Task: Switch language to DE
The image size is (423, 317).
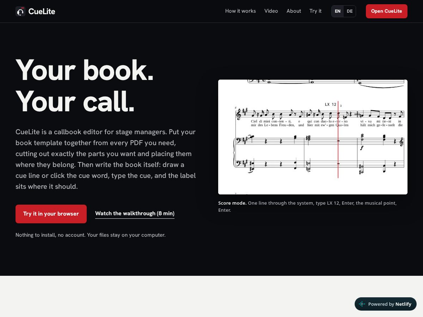Action: tap(350, 11)
